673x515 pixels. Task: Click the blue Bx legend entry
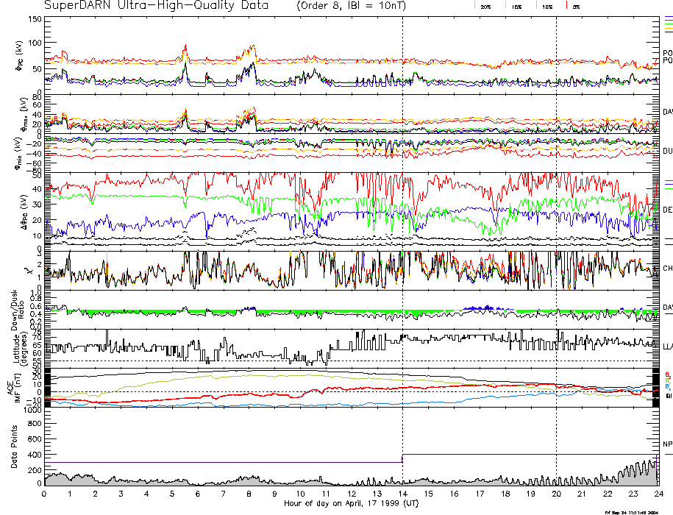click(667, 386)
